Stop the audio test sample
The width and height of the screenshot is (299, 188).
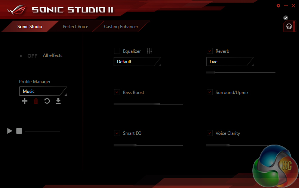[19, 131]
